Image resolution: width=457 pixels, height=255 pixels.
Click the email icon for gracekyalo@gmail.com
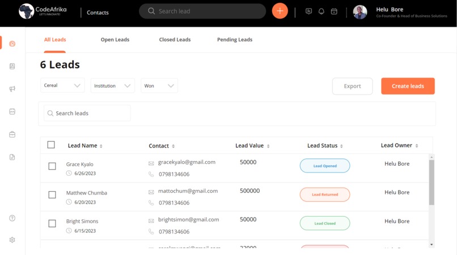151,163
